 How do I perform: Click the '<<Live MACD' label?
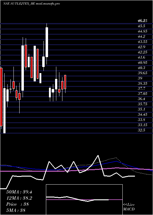[129, 207]
